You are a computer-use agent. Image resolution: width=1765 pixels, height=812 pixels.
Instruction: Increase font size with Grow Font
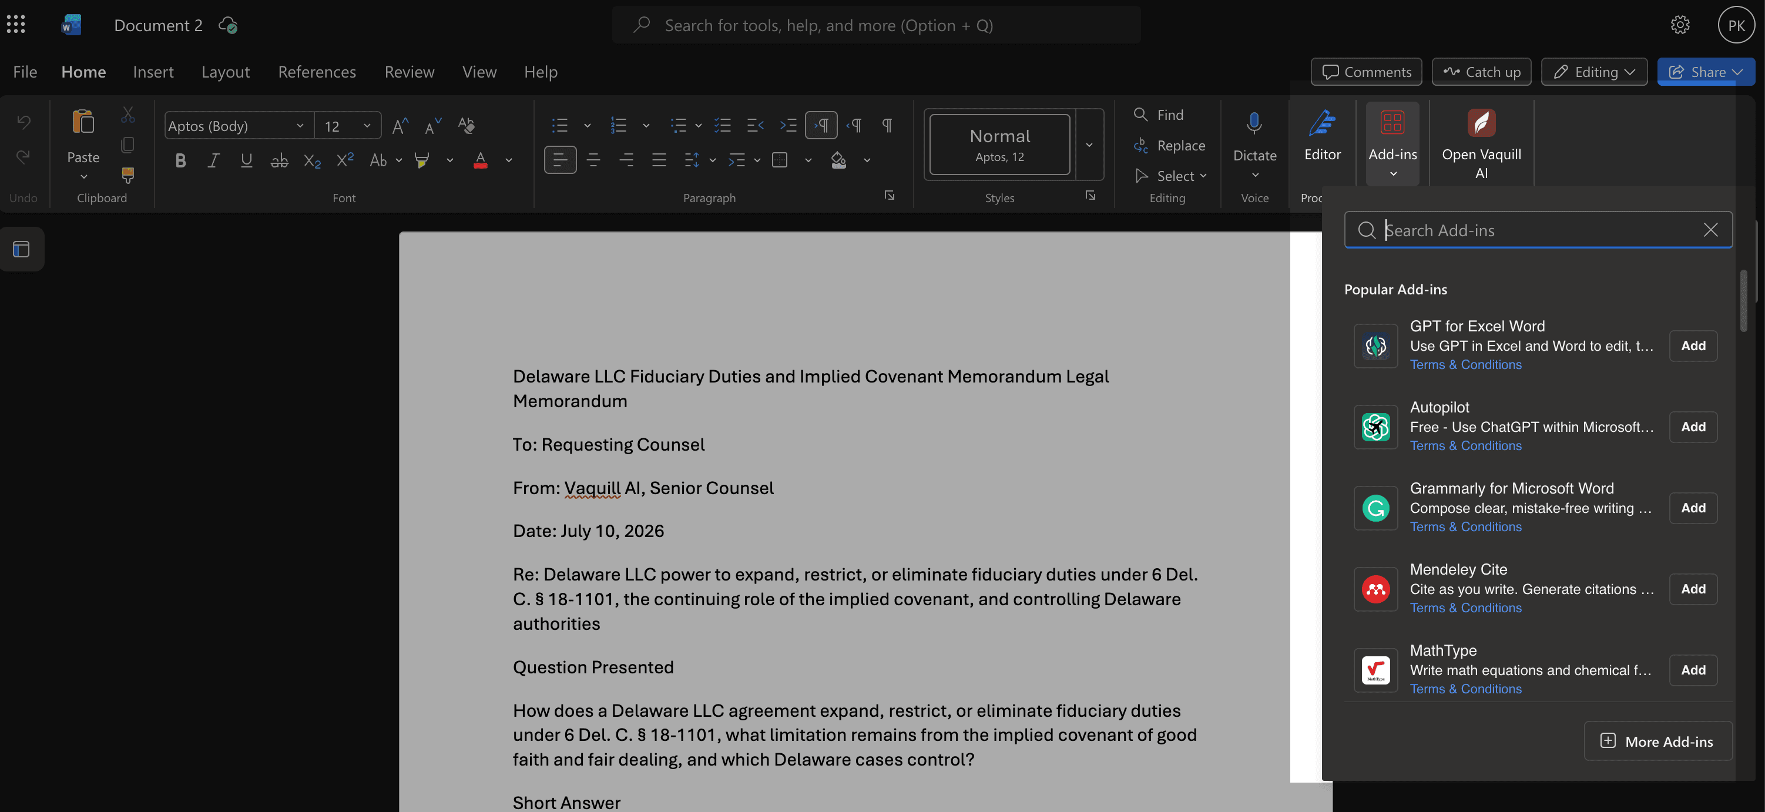(400, 125)
